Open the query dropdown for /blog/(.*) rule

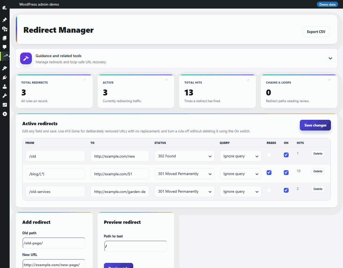click(x=241, y=174)
